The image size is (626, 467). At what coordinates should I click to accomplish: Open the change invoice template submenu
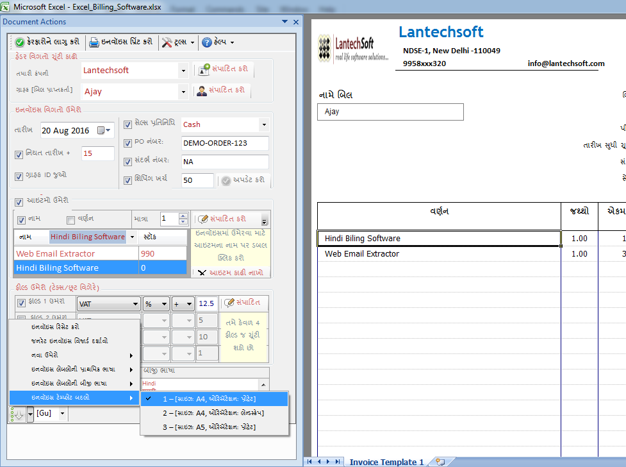pos(75,398)
